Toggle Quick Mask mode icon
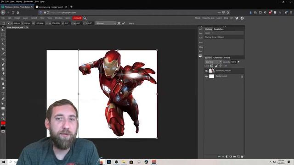Viewport: 294px width, 165px height. (x=3, y=132)
